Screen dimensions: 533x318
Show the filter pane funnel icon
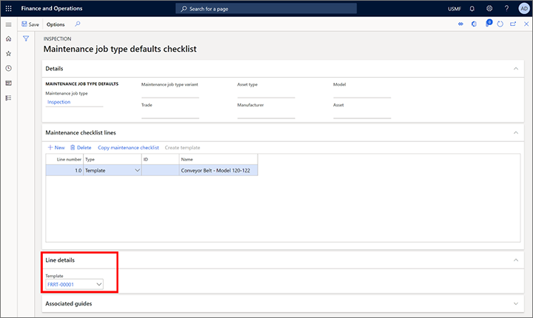pyautogui.click(x=26, y=38)
